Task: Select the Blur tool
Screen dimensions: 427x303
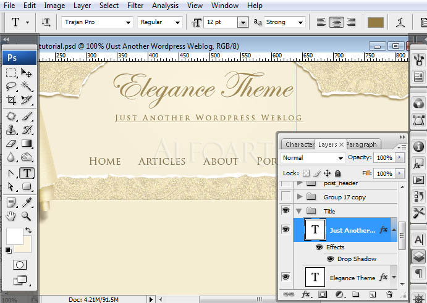Action: coord(11,157)
